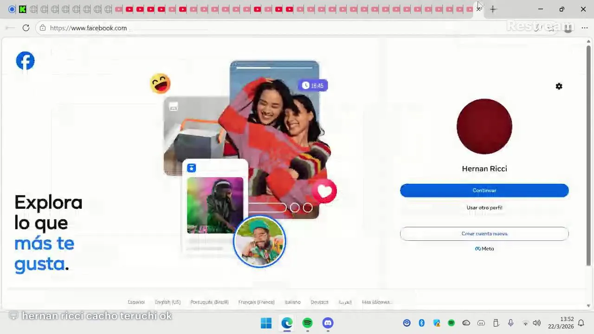View site information lock icon

pos(43,28)
